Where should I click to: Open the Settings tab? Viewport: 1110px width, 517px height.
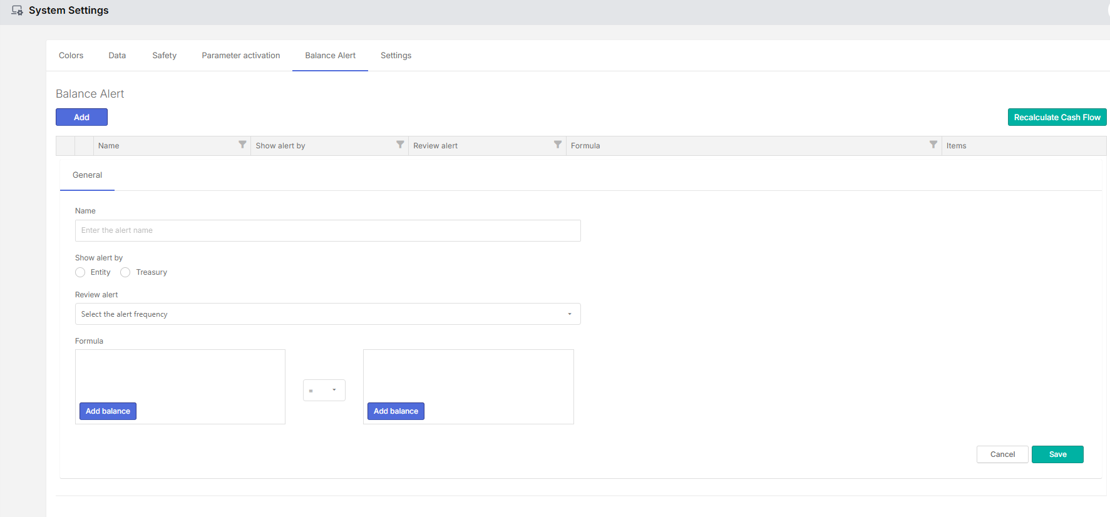(x=396, y=56)
